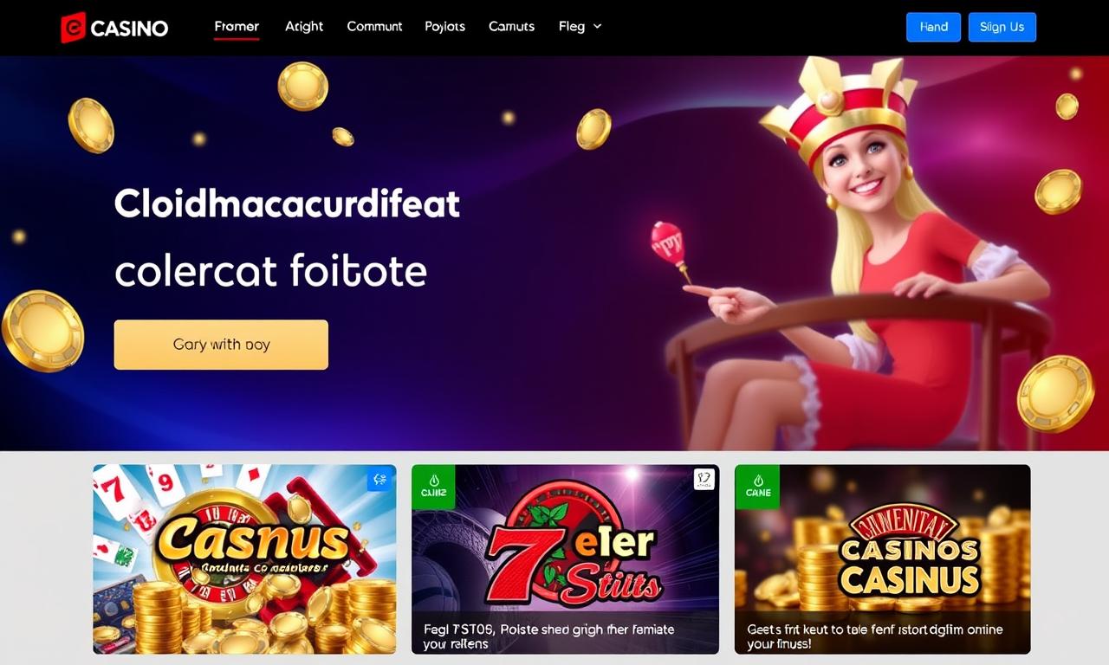Go to the Poylots navigation item
The image size is (1109, 665).
(445, 27)
